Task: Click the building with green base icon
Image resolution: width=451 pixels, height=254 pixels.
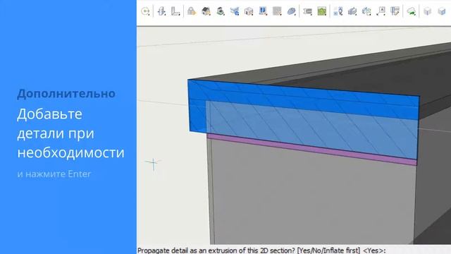Action: (x=221, y=11)
